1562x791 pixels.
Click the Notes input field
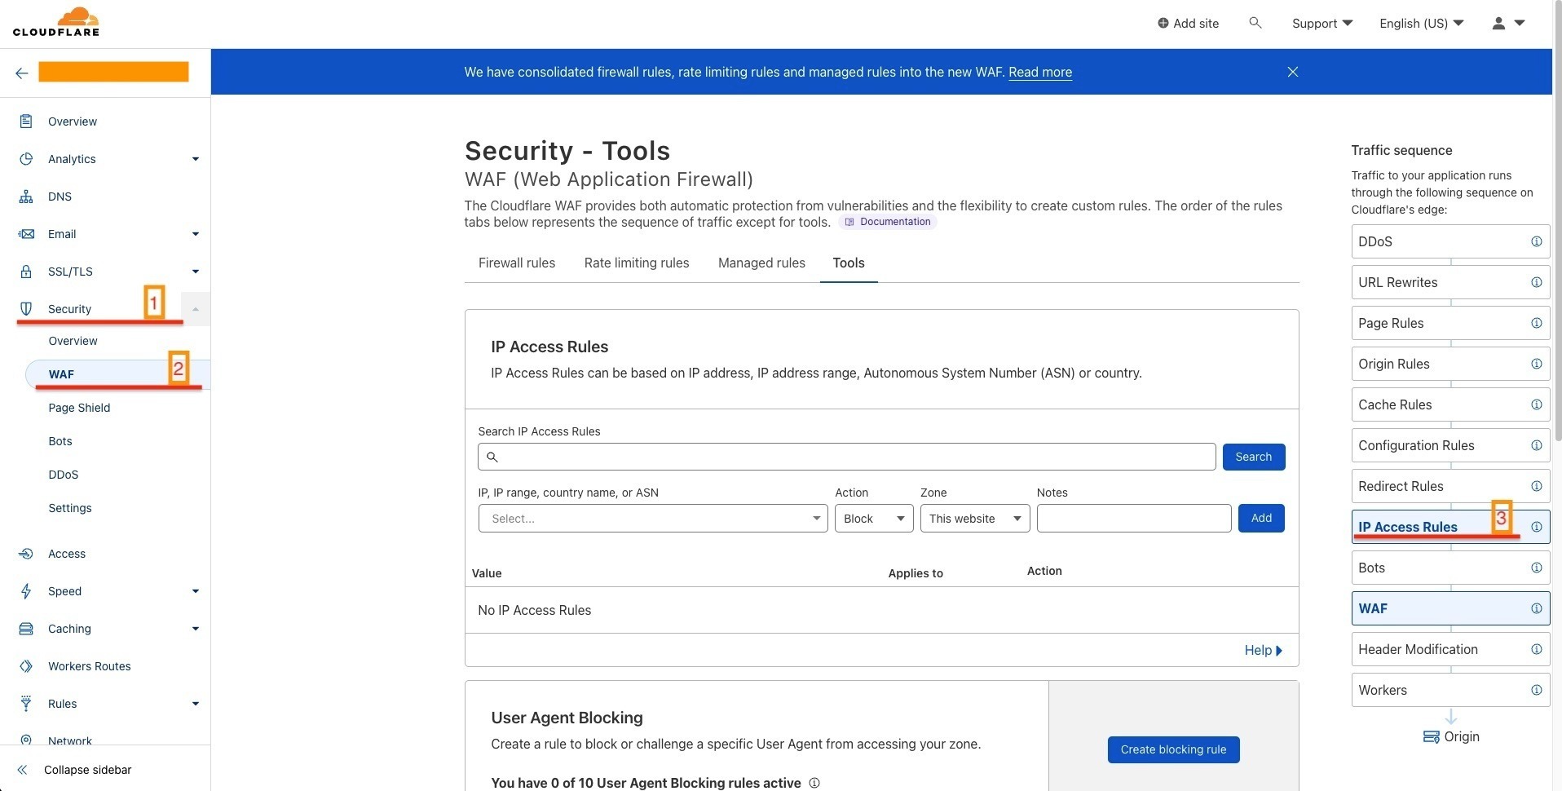pos(1134,519)
